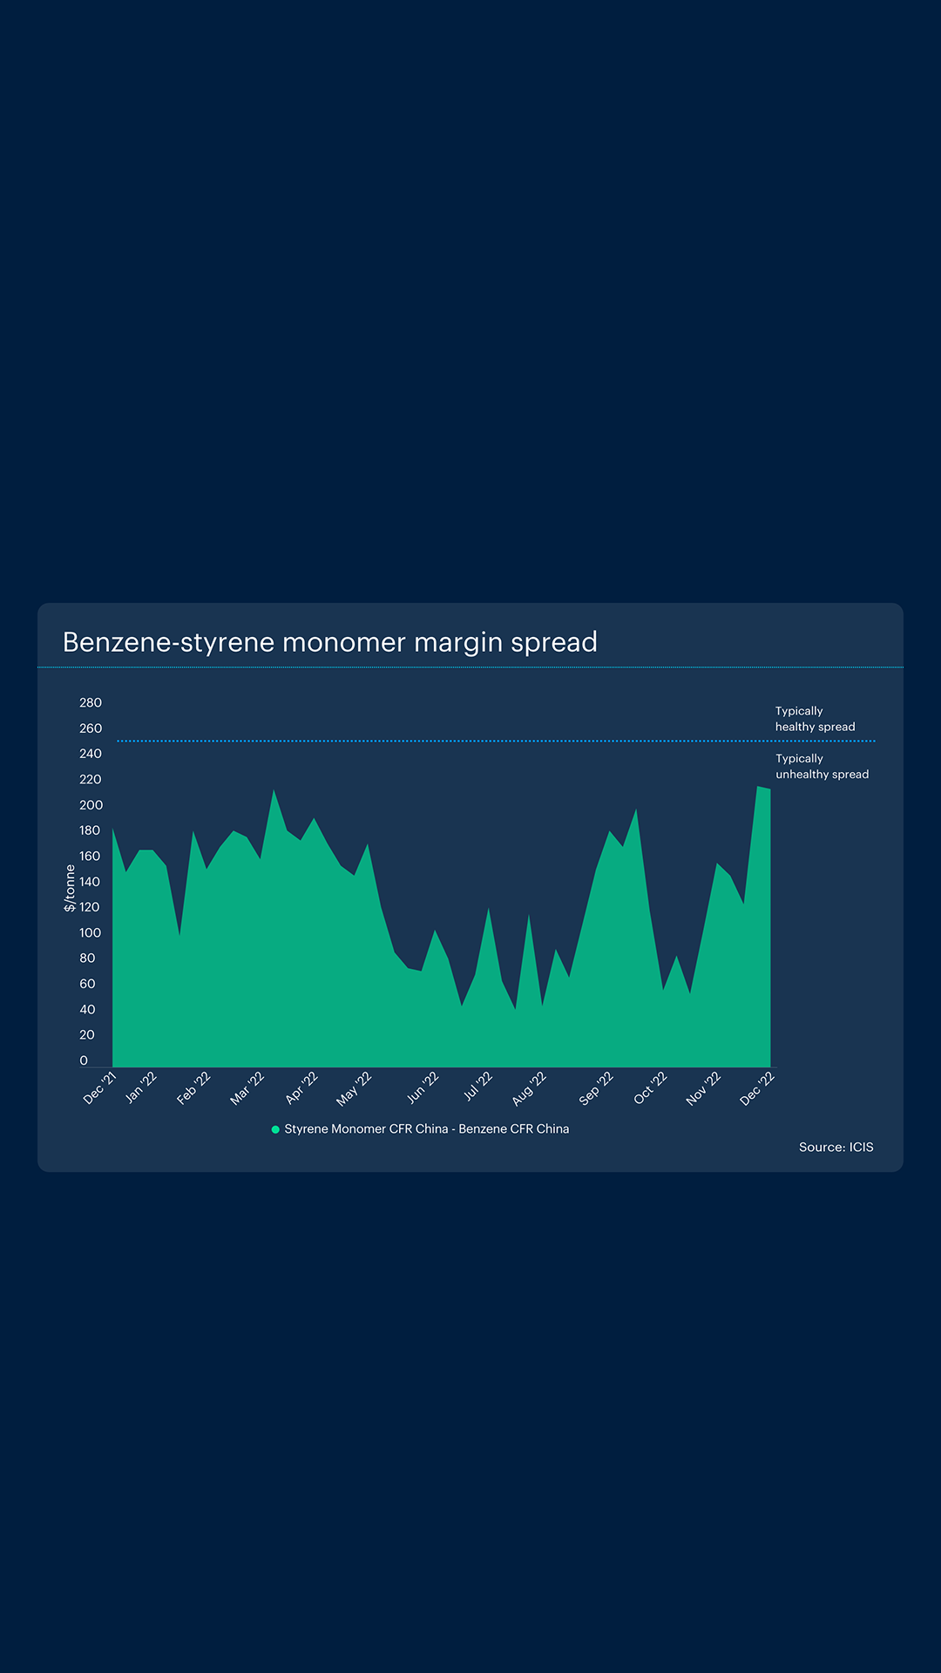Select the Typically unhealthy spread annotation

[822, 767]
